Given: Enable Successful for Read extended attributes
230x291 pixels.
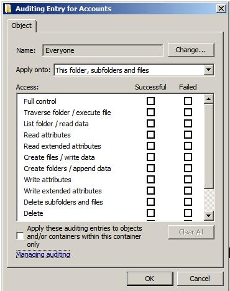Looking at the screenshot, I should tap(150, 146).
